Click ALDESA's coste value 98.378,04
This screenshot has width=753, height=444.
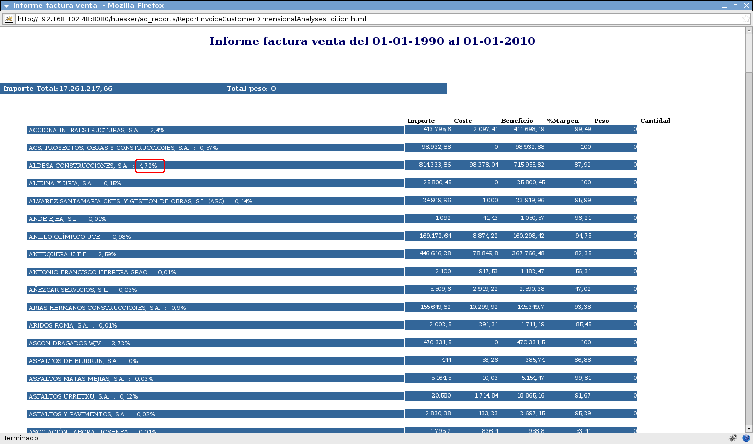(484, 165)
